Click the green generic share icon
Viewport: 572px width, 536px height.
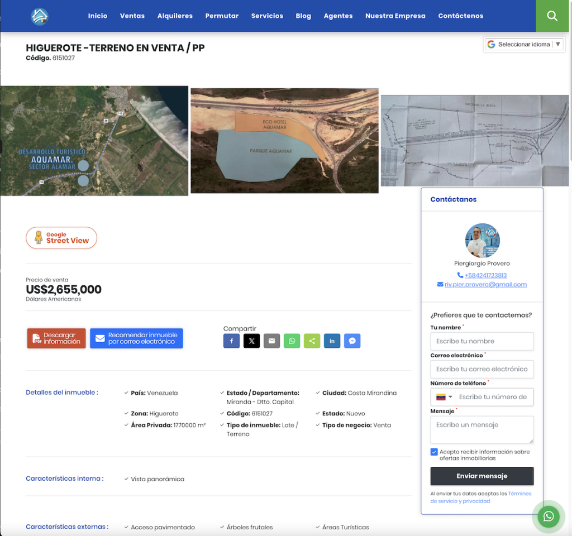coord(312,341)
